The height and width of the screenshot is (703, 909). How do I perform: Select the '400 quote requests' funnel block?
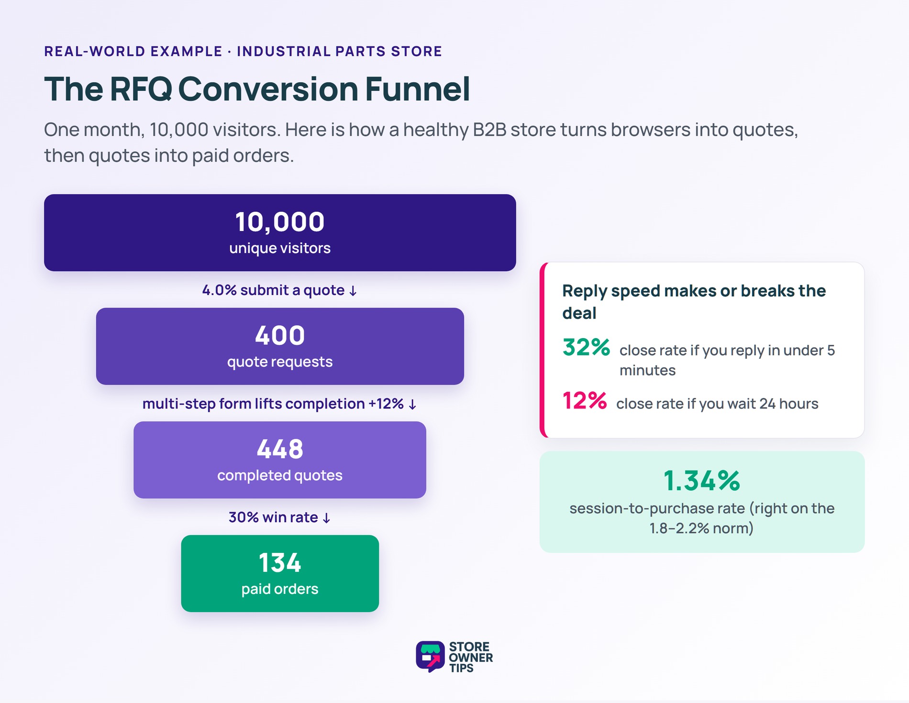click(280, 346)
